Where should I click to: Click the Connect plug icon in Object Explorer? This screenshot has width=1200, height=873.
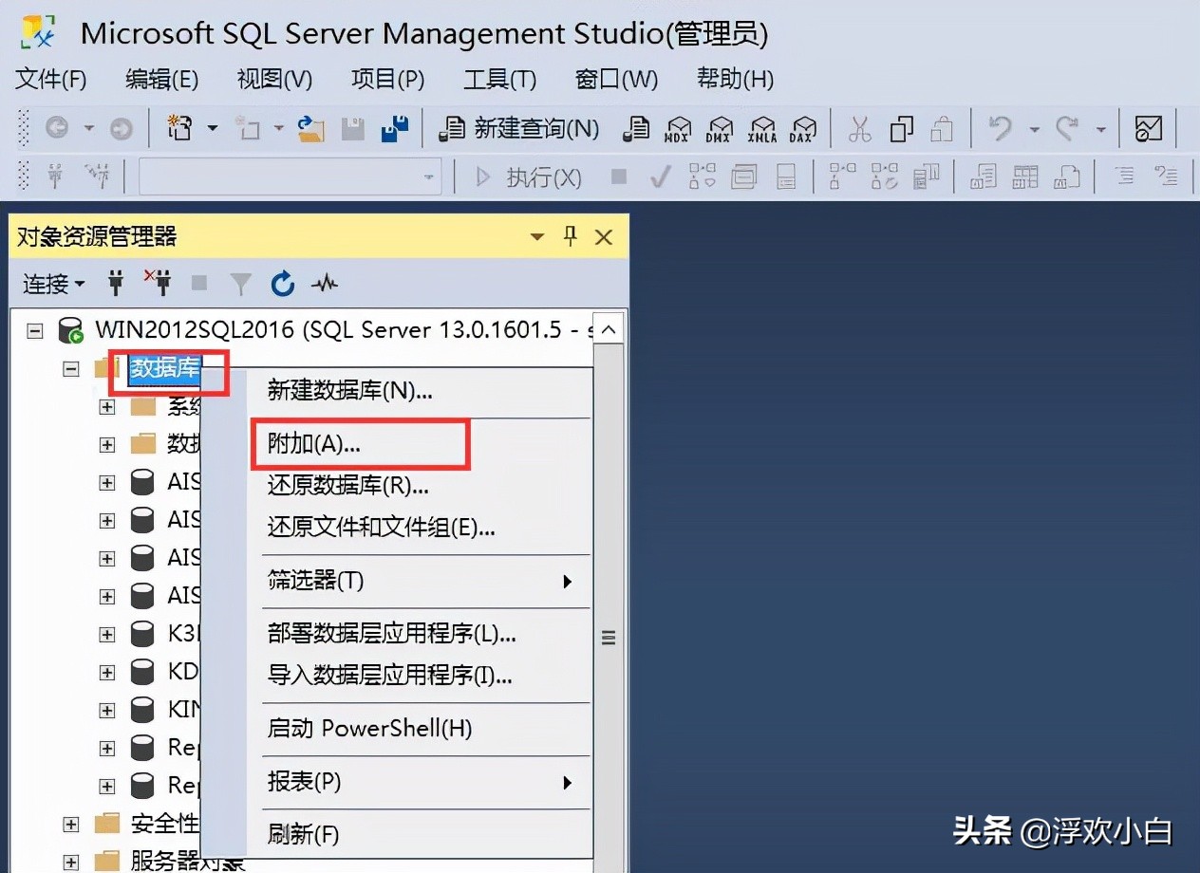point(116,283)
